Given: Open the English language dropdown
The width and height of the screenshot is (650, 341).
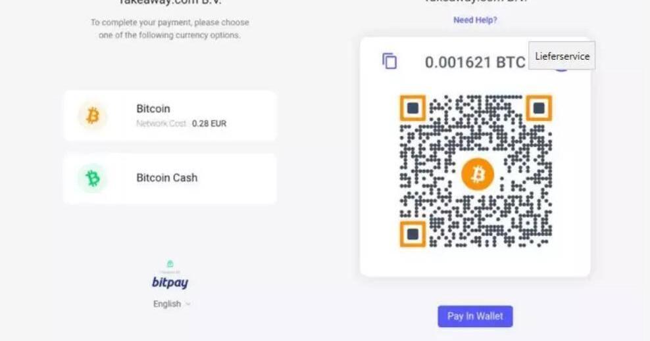Looking at the screenshot, I should pyautogui.click(x=172, y=304).
